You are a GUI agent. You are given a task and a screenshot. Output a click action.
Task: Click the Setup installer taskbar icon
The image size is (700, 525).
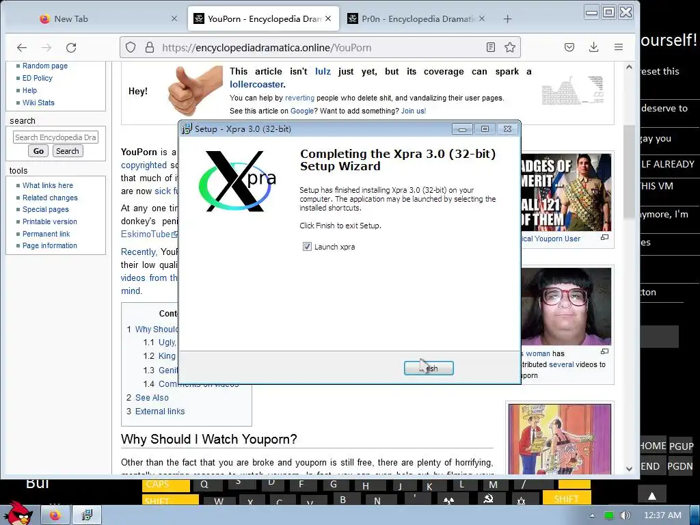pyautogui.click(x=87, y=515)
